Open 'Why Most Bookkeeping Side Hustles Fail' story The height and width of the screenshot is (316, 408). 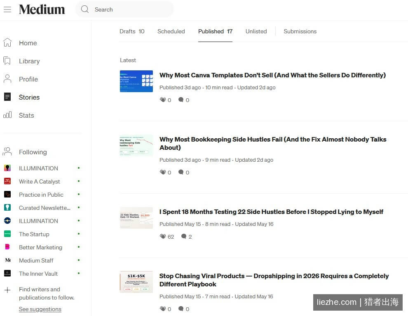pos(273,144)
